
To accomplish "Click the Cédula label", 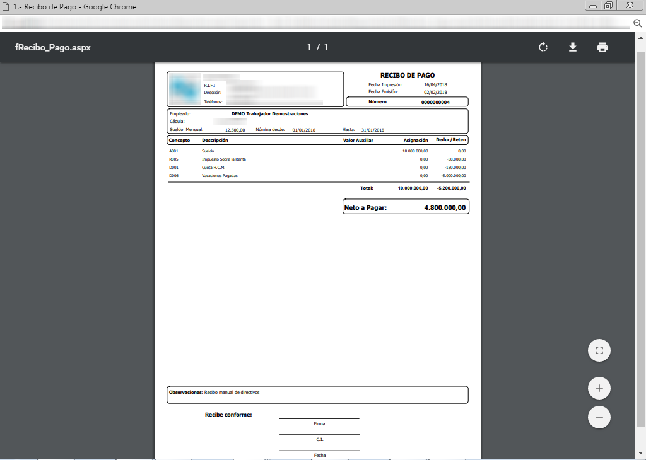I will [x=177, y=122].
